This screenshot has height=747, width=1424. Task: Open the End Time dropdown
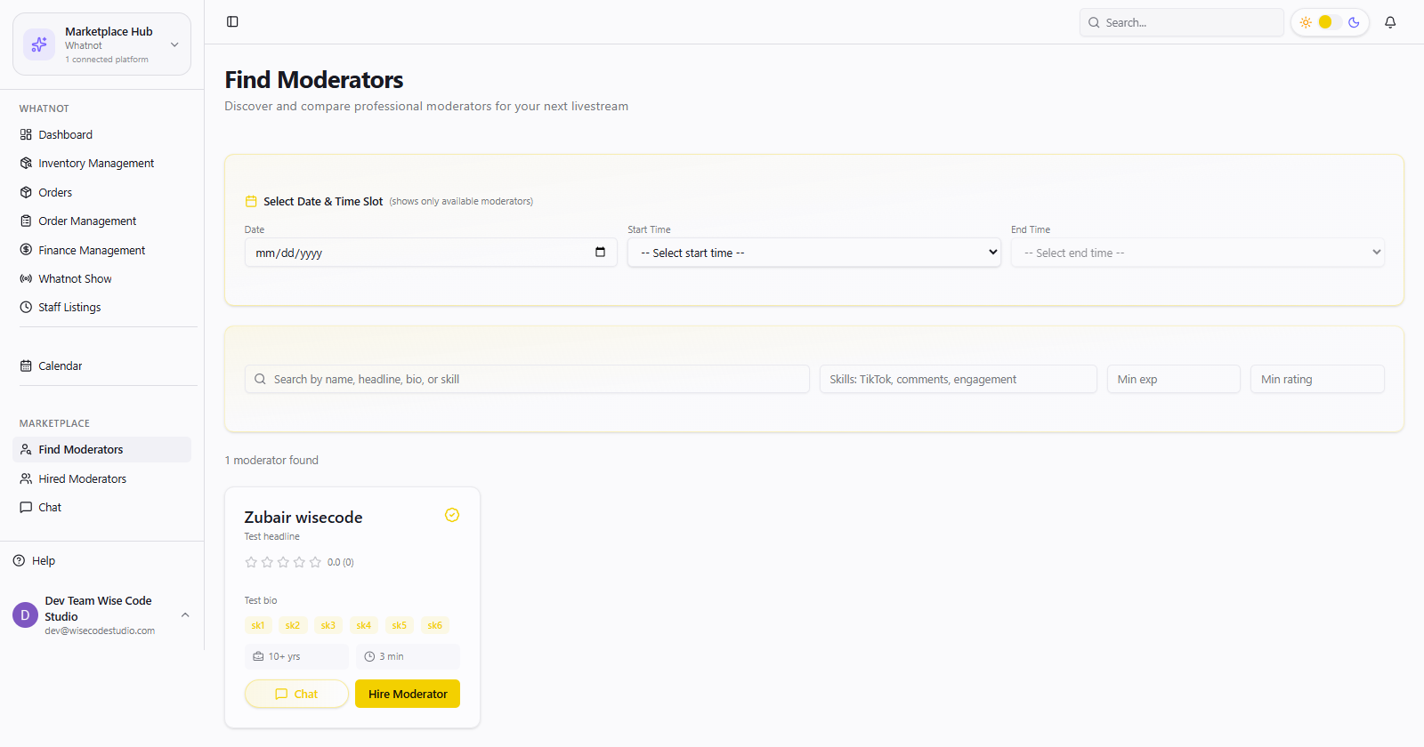pyautogui.click(x=1198, y=253)
